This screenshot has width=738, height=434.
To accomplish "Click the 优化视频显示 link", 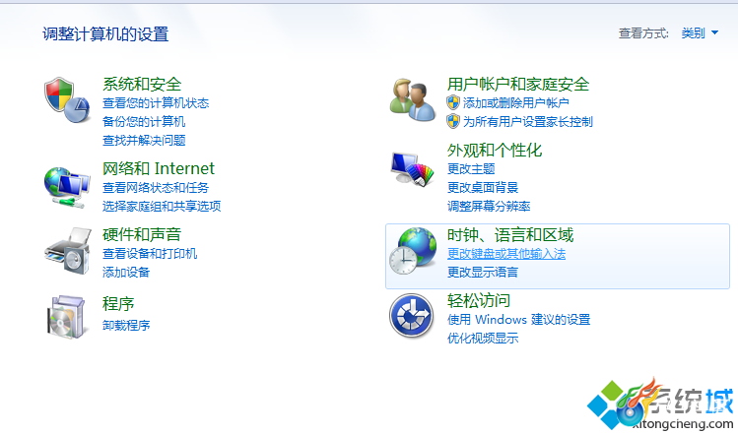I will pos(483,338).
